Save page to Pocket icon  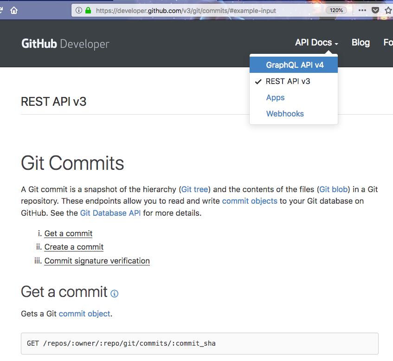pyautogui.click(x=375, y=10)
